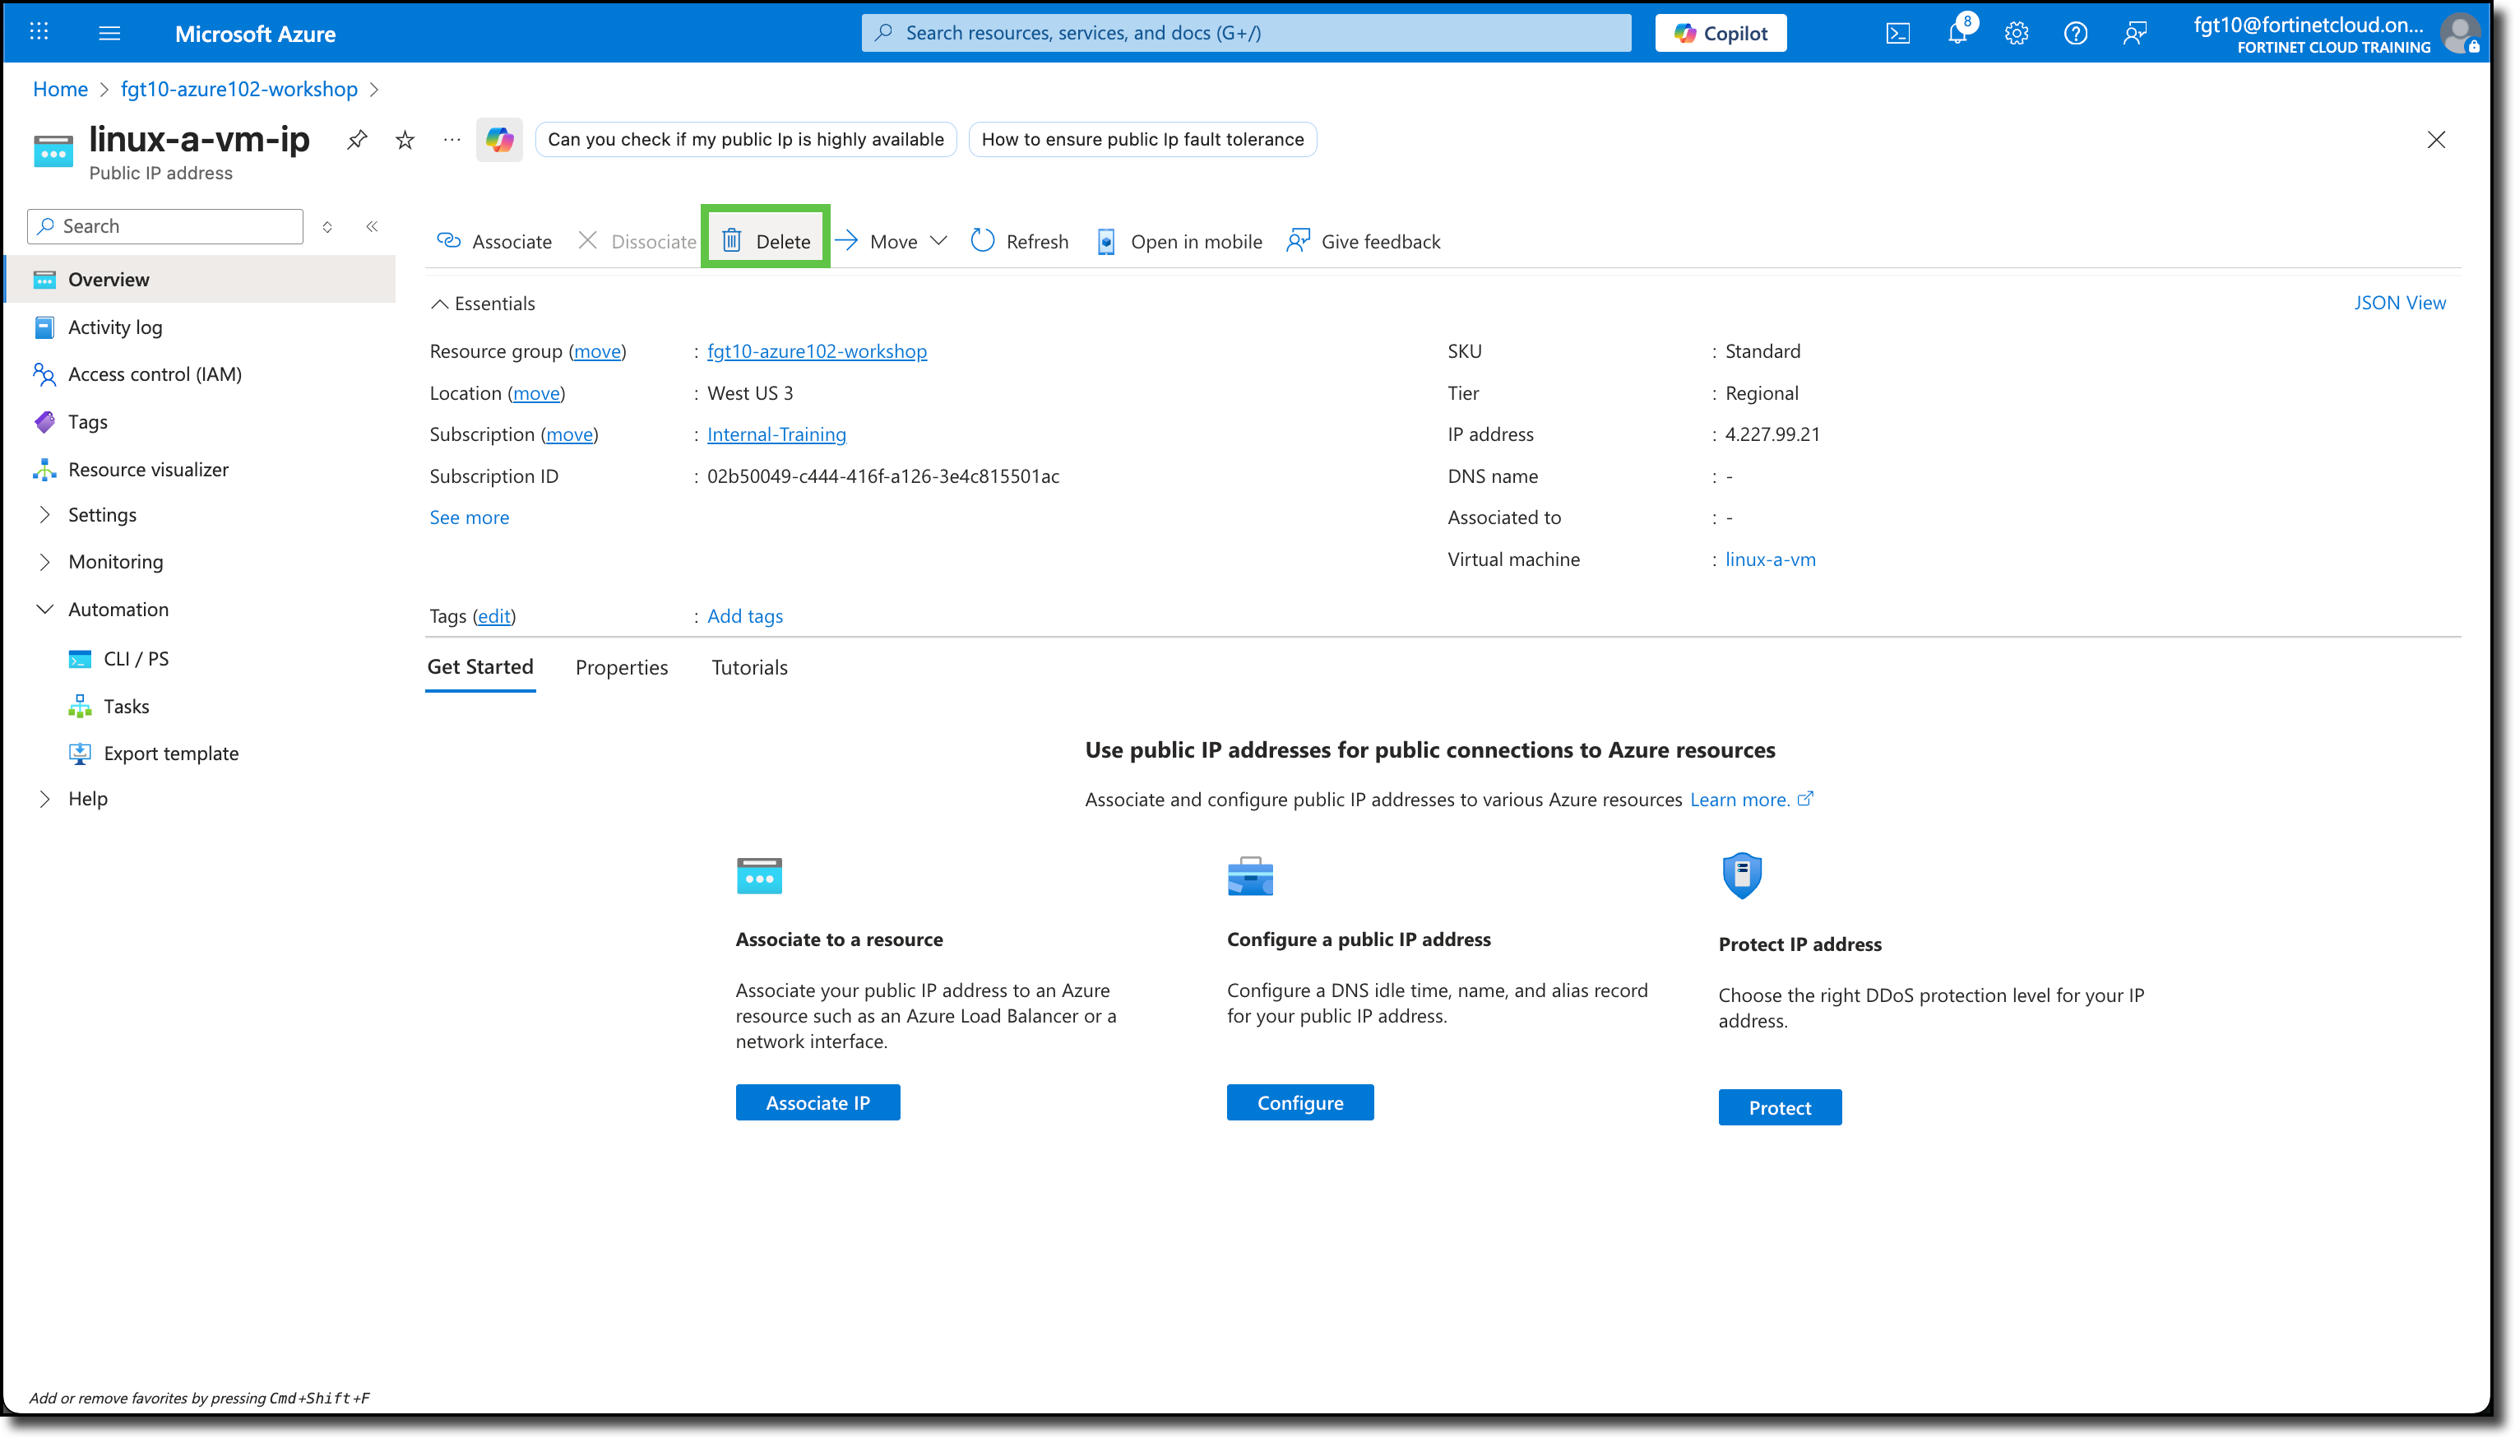Open the feedback (smiley) icon

tap(2135, 33)
